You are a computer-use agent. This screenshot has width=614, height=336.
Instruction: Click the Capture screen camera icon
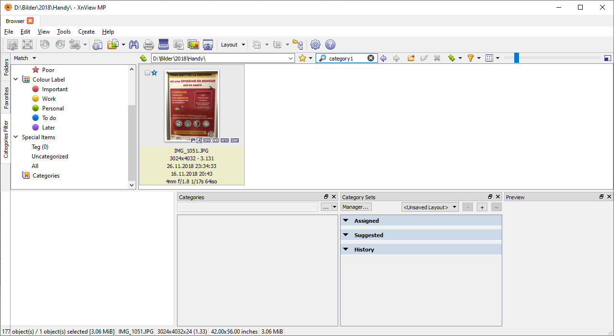click(x=208, y=45)
